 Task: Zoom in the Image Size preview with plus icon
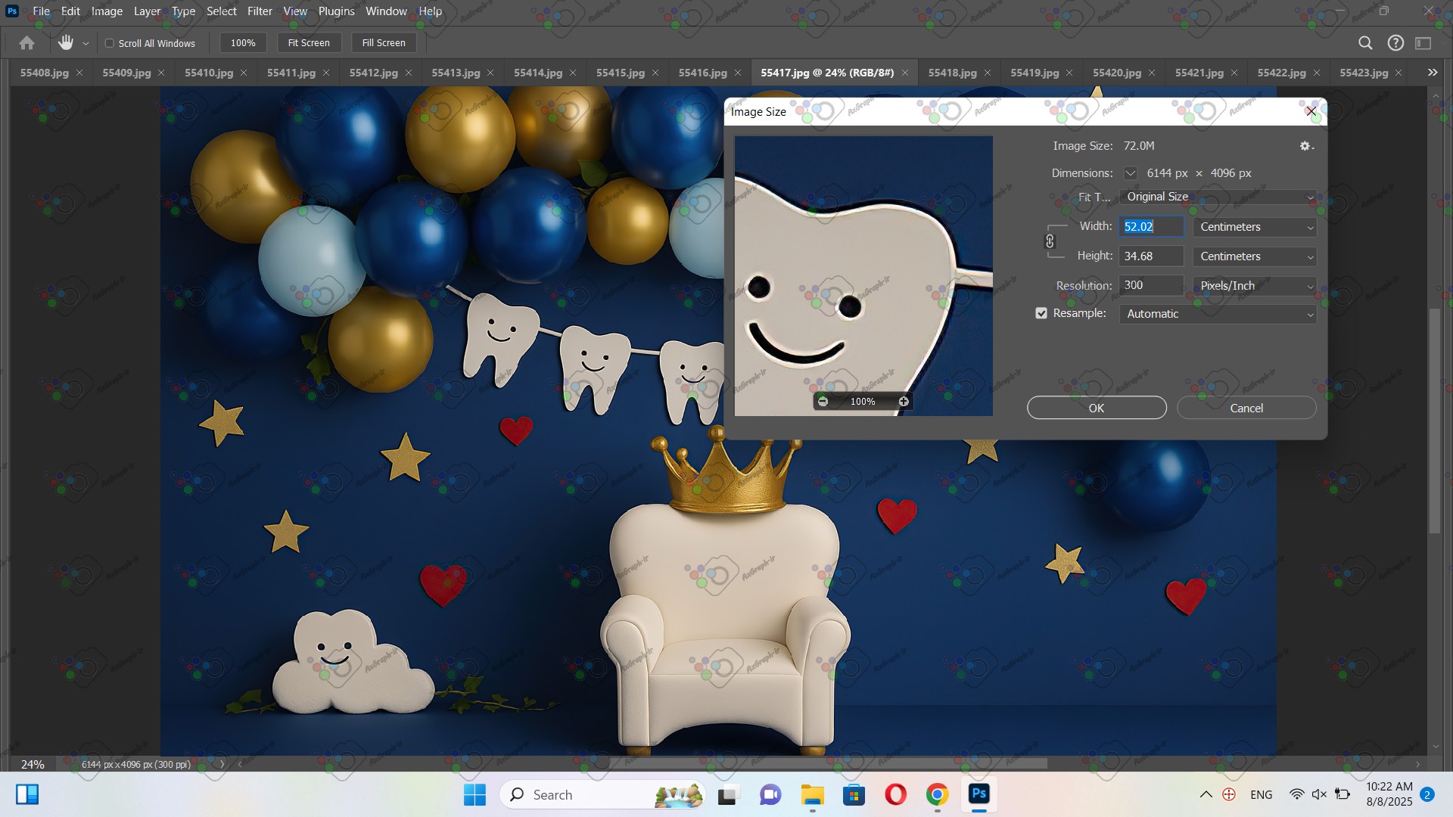pyautogui.click(x=904, y=402)
